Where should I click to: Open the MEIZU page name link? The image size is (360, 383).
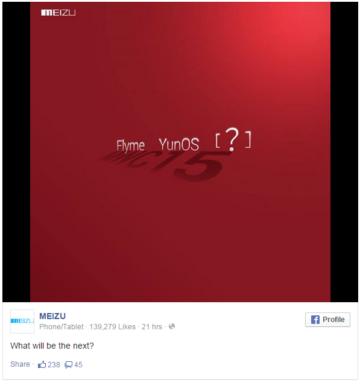52,316
